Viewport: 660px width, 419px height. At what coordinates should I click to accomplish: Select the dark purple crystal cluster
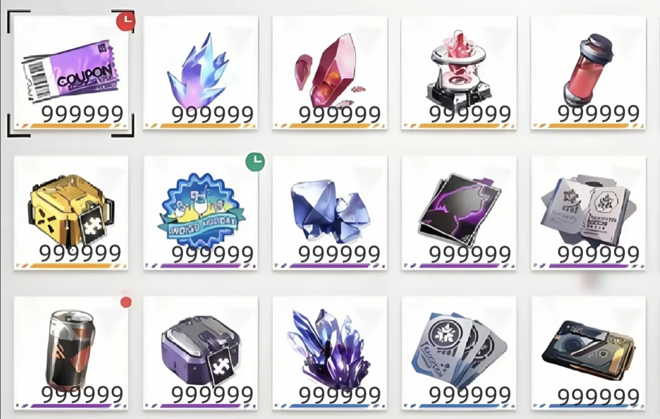pyautogui.click(x=330, y=353)
